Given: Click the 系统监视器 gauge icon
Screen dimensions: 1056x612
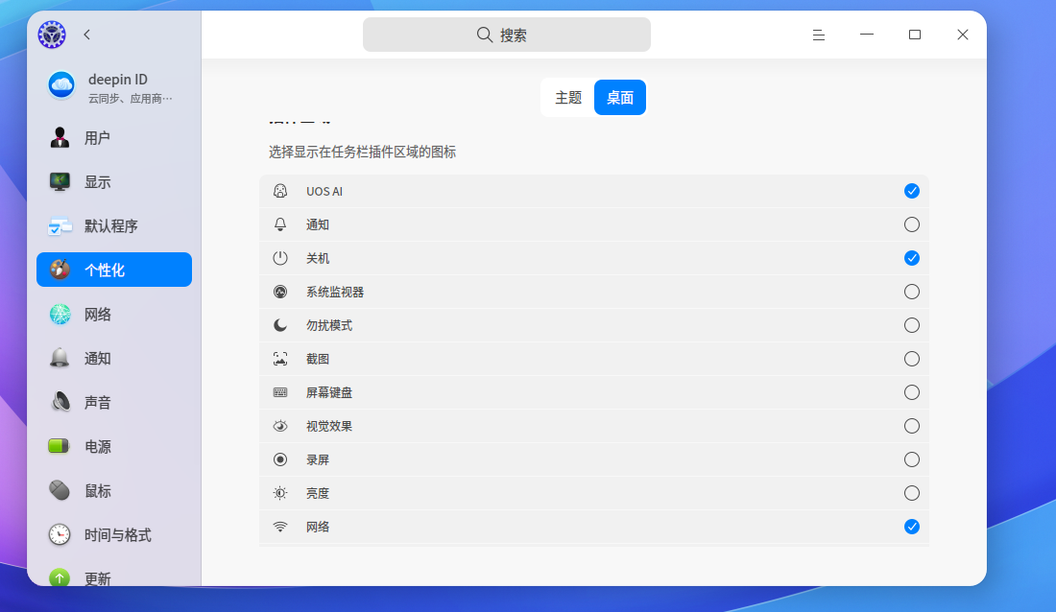Looking at the screenshot, I should pos(280,292).
